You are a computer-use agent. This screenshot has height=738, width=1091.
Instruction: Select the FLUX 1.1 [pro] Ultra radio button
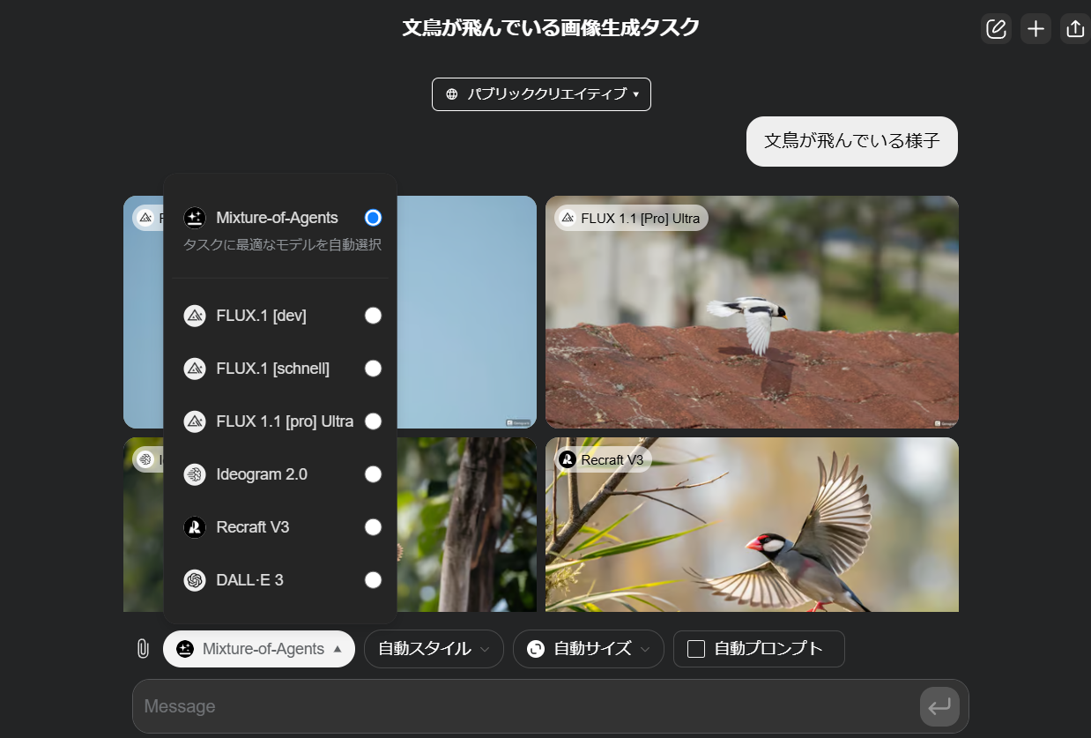[x=373, y=421]
